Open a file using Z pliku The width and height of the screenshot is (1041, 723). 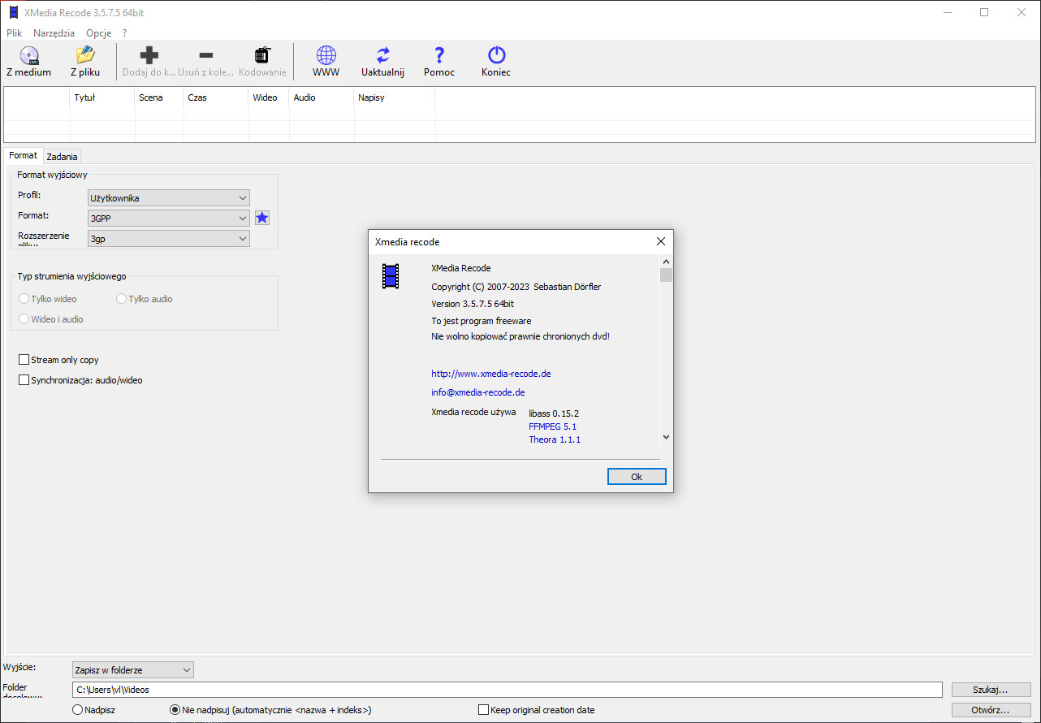[x=85, y=62]
